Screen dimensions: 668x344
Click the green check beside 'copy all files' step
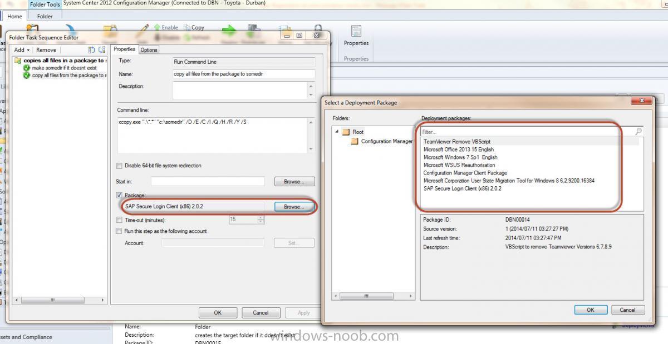click(27, 75)
